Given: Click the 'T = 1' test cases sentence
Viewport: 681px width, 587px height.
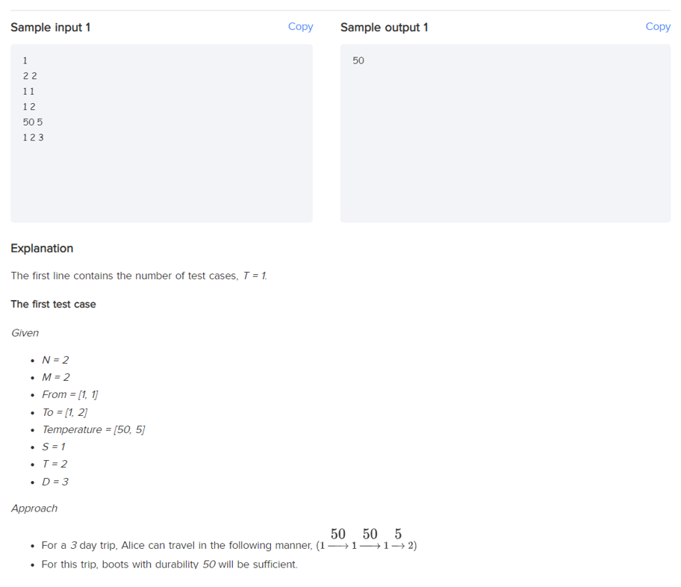Looking at the screenshot, I should pos(139,276).
